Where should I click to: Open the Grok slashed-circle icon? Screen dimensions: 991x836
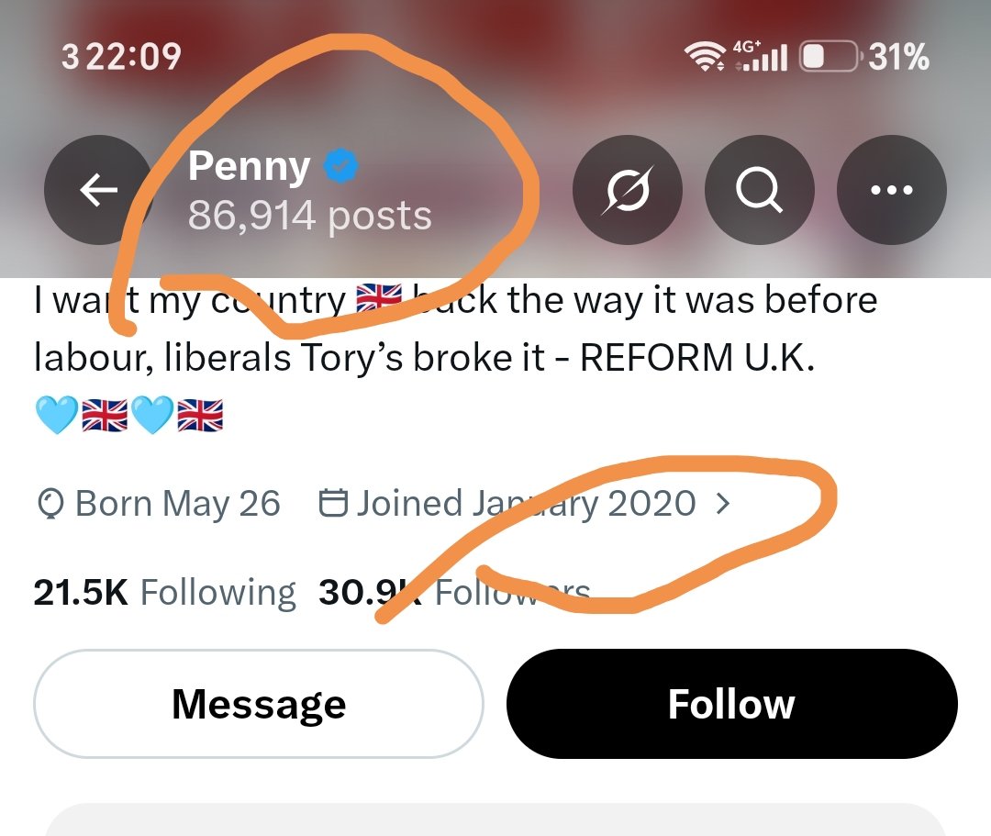[x=627, y=190]
